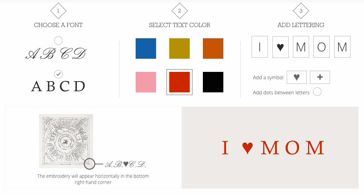Click the step 2 diamond icon
The width and height of the screenshot is (364, 194).
pyautogui.click(x=179, y=11)
